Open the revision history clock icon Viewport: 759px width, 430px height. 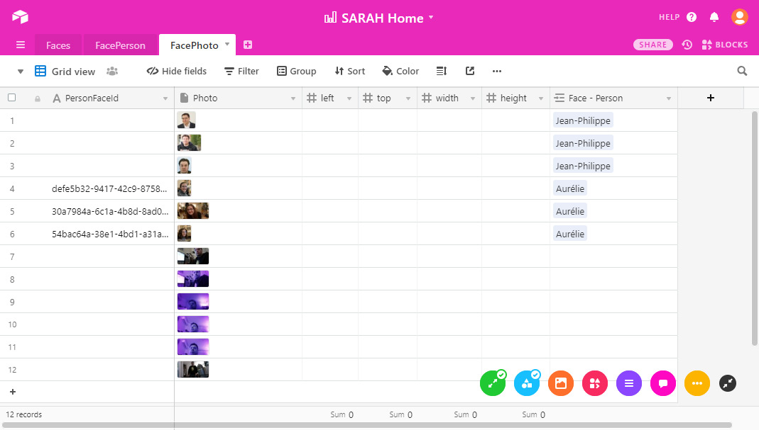pyautogui.click(x=687, y=45)
